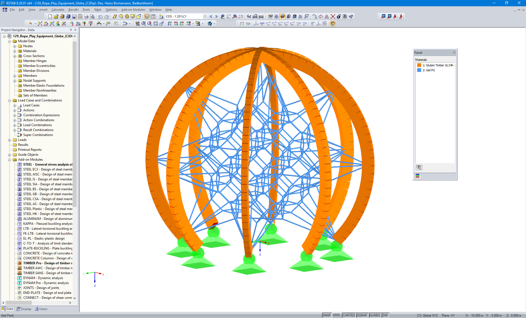Switch to the Display navigator tab
This screenshot has width=526, height=318.
tap(24, 309)
